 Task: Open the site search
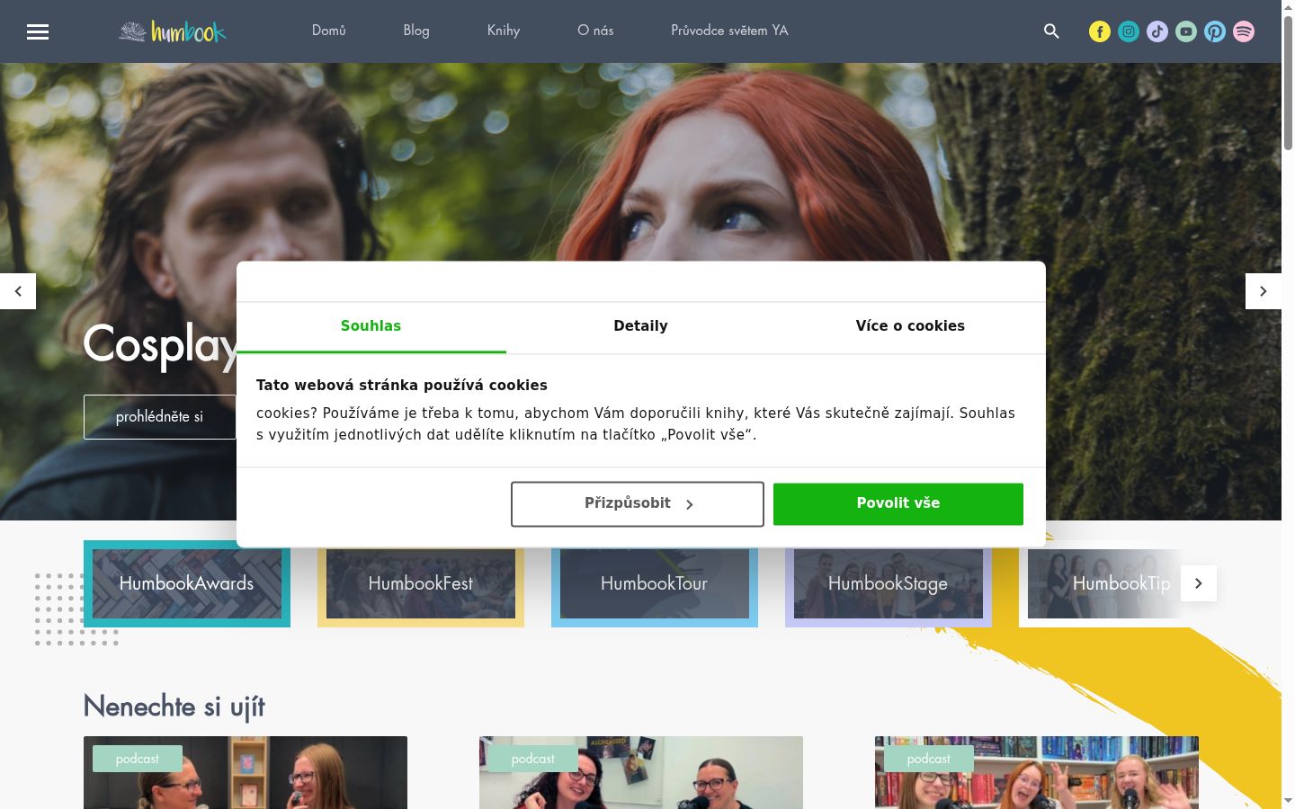click(x=1051, y=31)
